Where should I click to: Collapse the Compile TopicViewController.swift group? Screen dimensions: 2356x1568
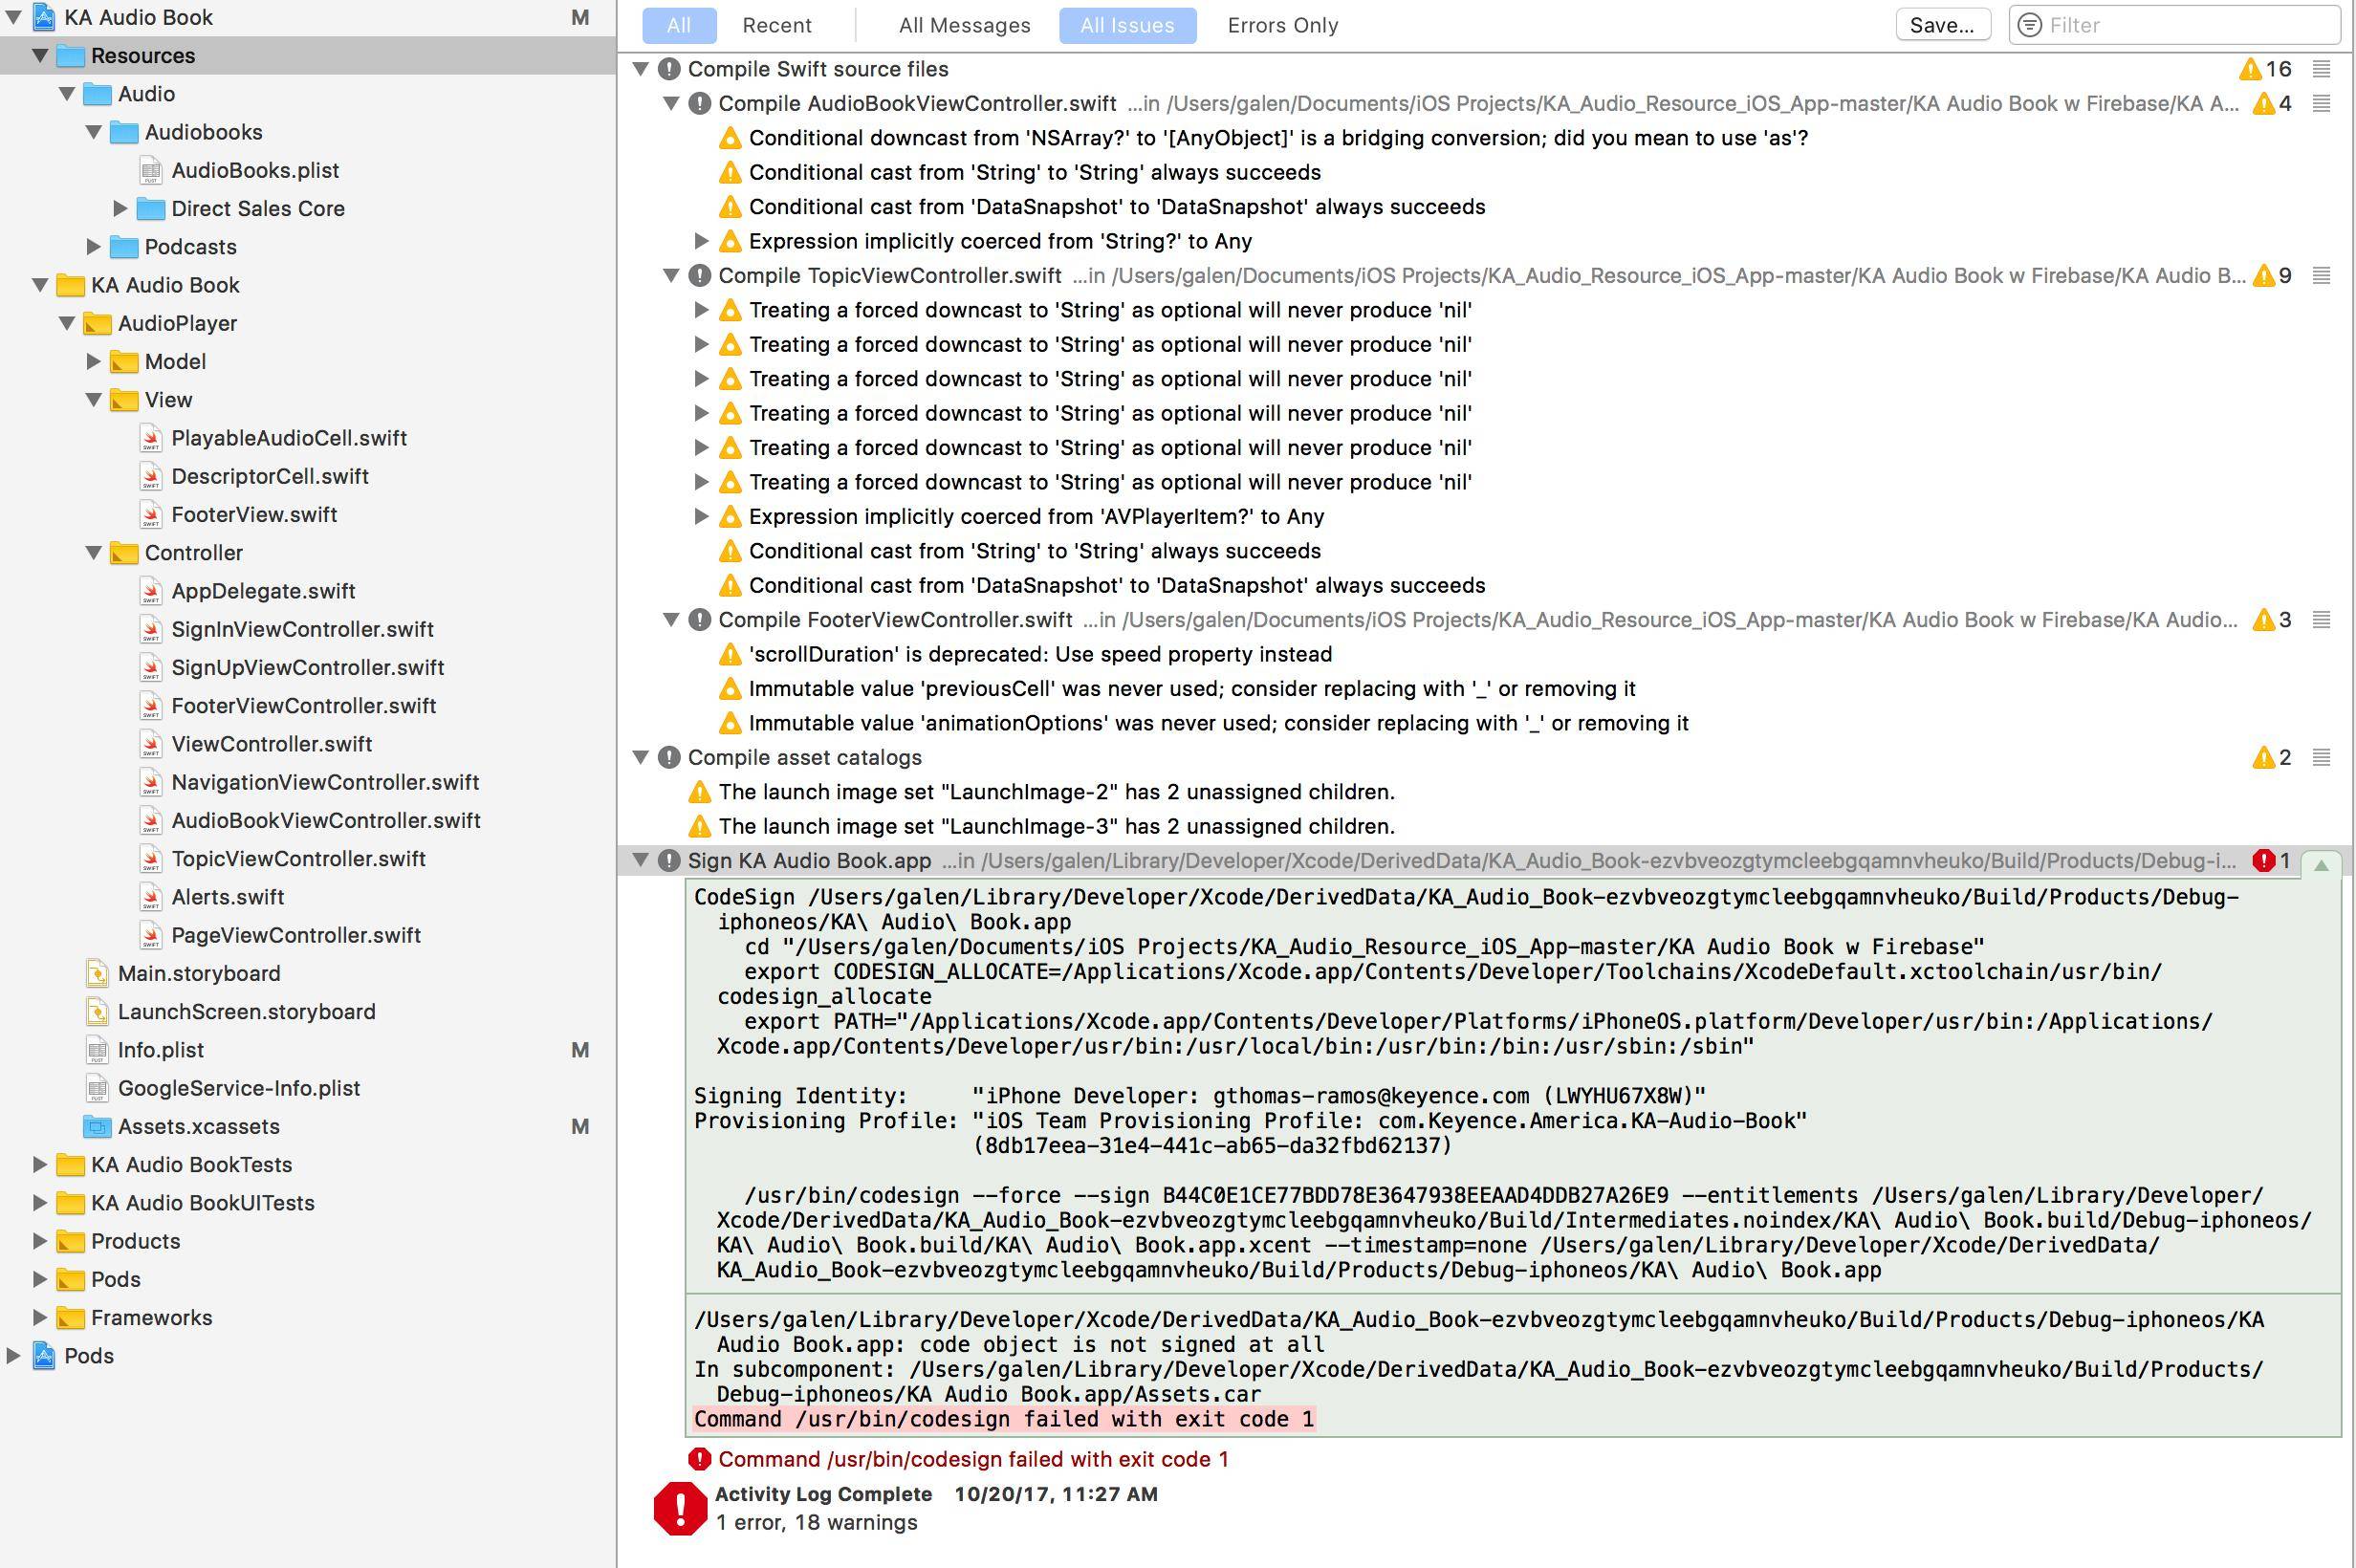(x=672, y=275)
